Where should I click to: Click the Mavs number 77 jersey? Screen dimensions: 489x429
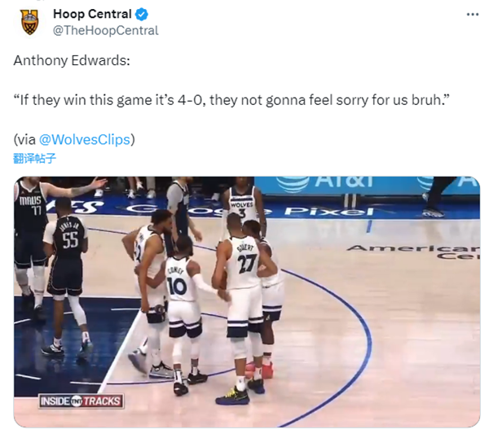click(30, 205)
